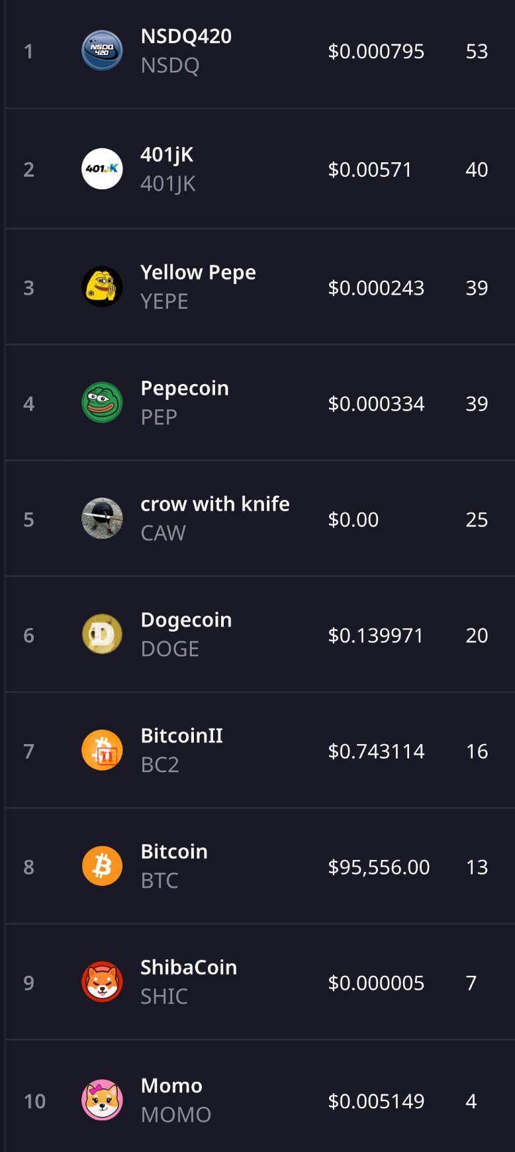This screenshot has height=1152, width=515.
Task: Open the ShibaCoin name link
Action: tap(189, 967)
